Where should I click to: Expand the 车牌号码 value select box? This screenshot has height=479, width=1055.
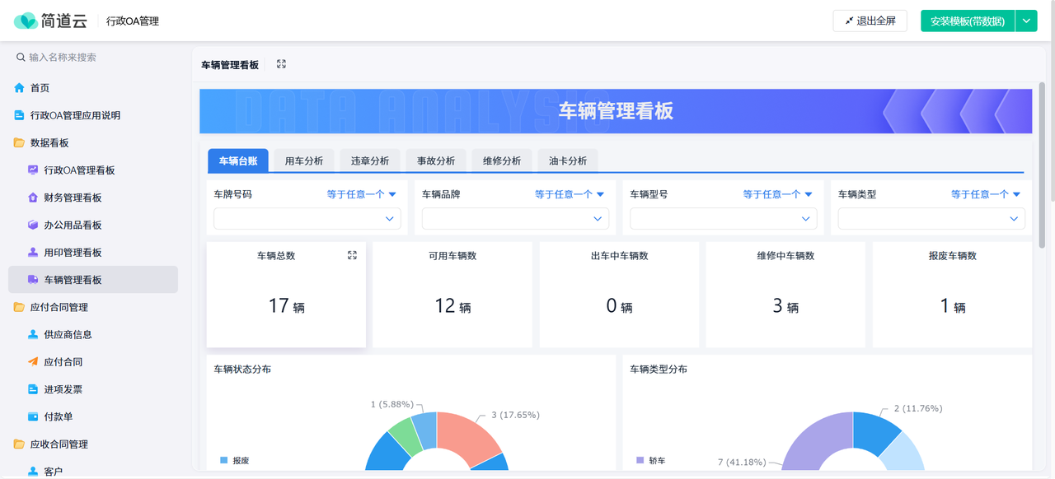[307, 218]
